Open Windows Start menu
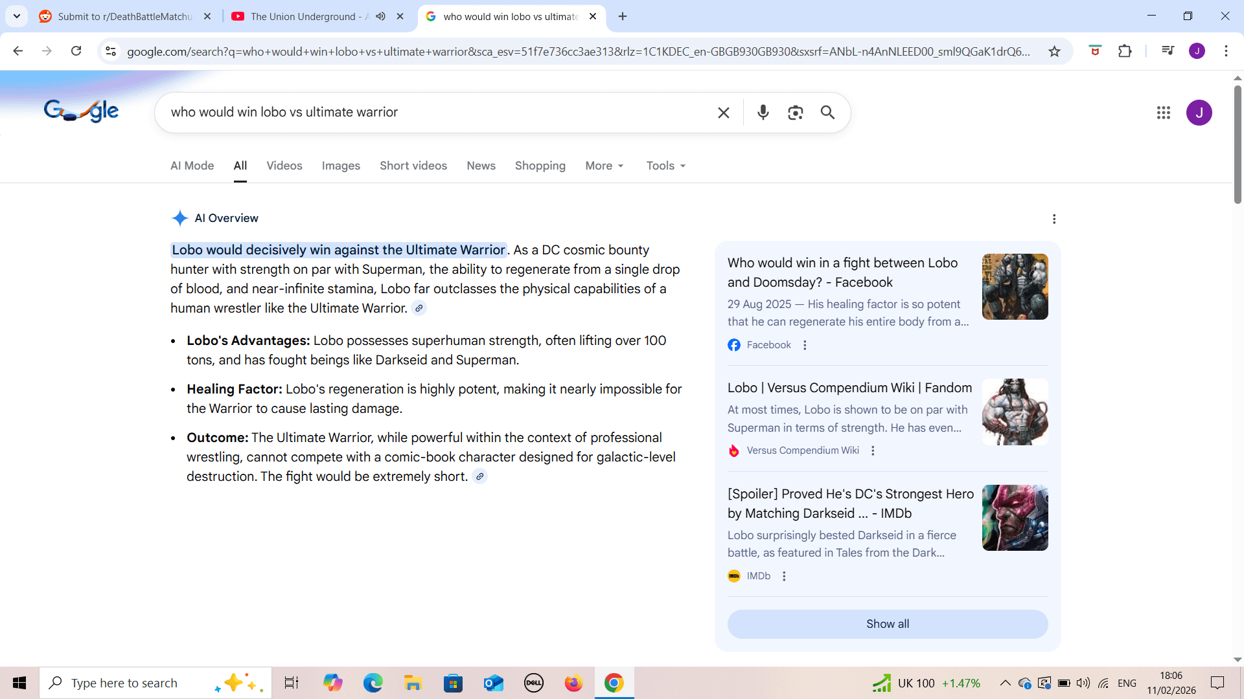The width and height of the screenshot is (1244, 699). (x=19, y=683)
